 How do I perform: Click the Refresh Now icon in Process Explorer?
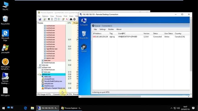[x=45, y=19]
